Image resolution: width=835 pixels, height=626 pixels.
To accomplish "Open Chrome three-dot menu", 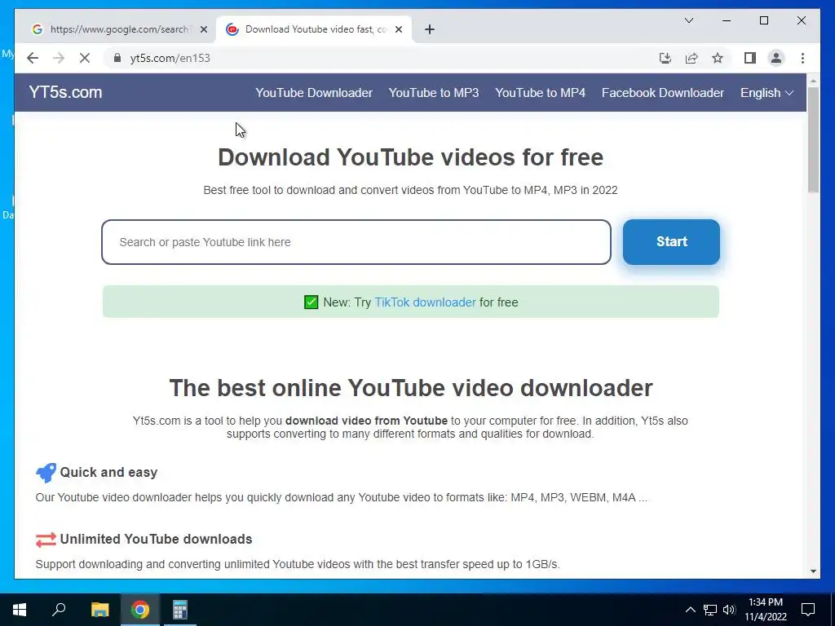I will 802,58.
